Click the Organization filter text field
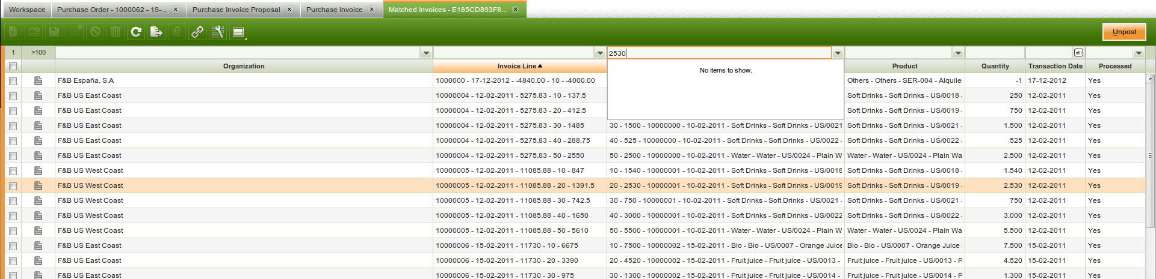Screen dimensions: 1156x279 (238, 53)
